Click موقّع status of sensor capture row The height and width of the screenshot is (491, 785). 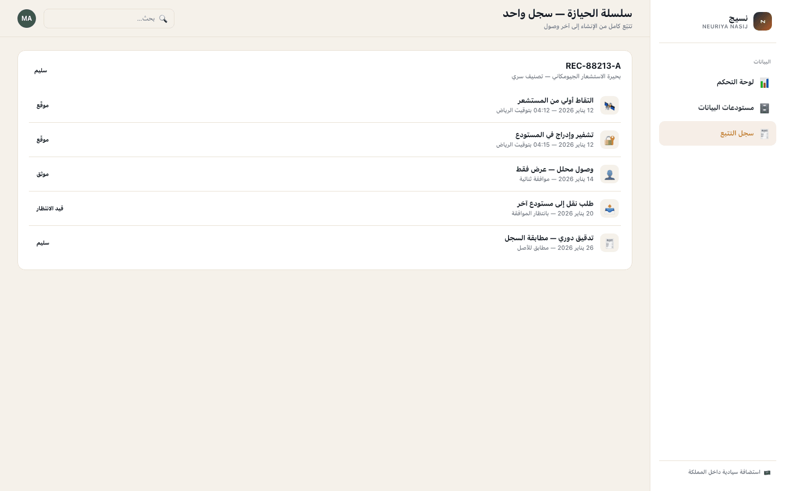43,105
